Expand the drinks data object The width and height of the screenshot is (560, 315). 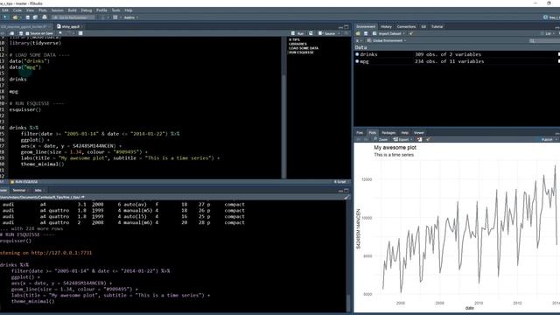[357, 54]
